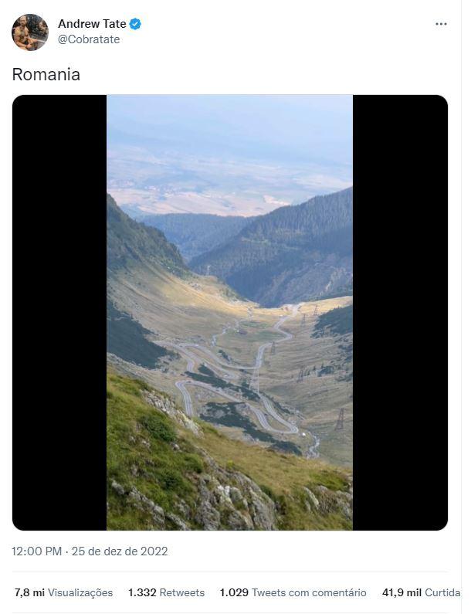
Task: Open the 12:00 PM timestamp link
Action: (x=37, y=551)
